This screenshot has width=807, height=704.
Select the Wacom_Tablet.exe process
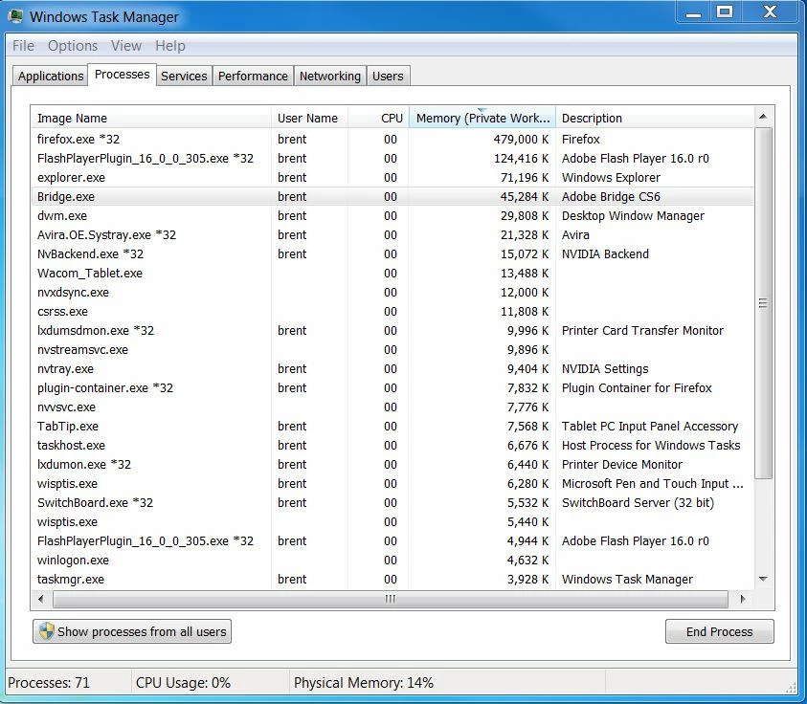pyautogui.click(x=392, y=273)
